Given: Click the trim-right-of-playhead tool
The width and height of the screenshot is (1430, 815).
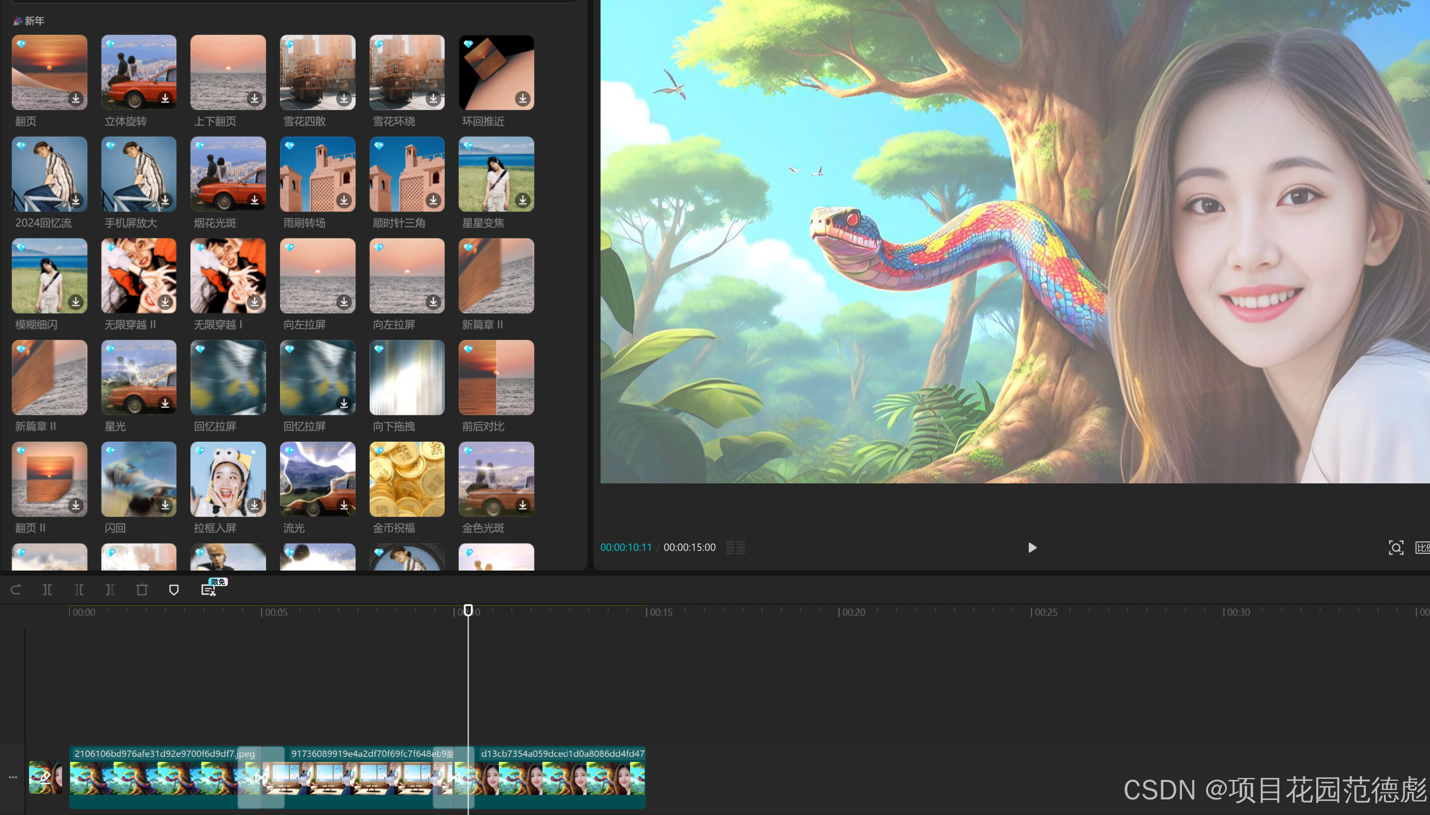Looking at the screenshot, I should coord(110,590).
